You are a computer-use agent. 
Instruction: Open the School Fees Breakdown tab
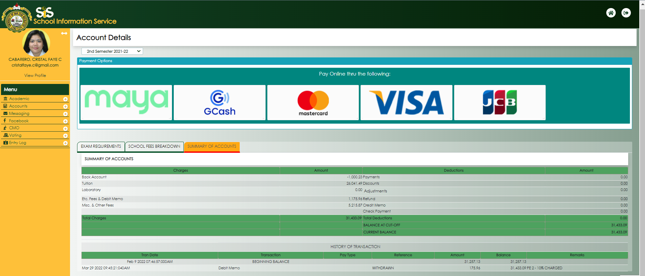pyautogui.click(x=154, y=146)
